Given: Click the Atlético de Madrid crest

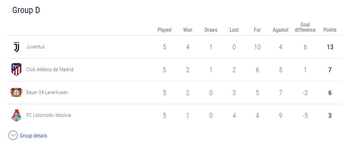Looking at the screenshot, I should tap(16, 69).
